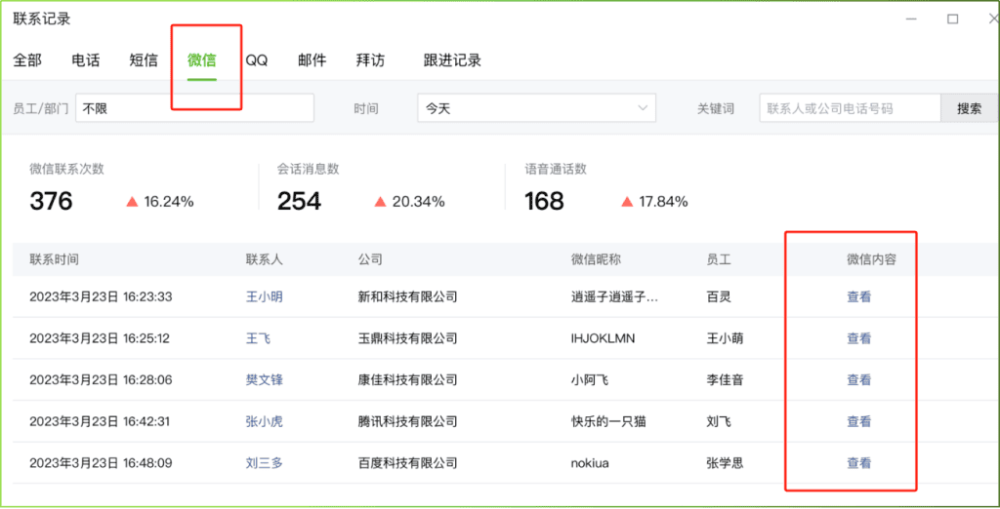Viewport: 1000px width, 509px height.
Task: Maximize the 联系记录 window
Action: click(952, 20)
